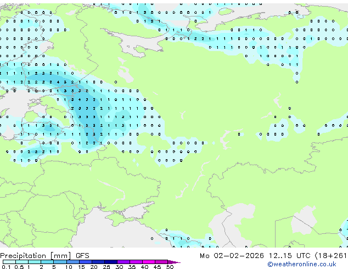Select the 0.5 to 1 legend swatch
Image resolution: width=348 pixels, height=269 pixels.
(22, 262)
